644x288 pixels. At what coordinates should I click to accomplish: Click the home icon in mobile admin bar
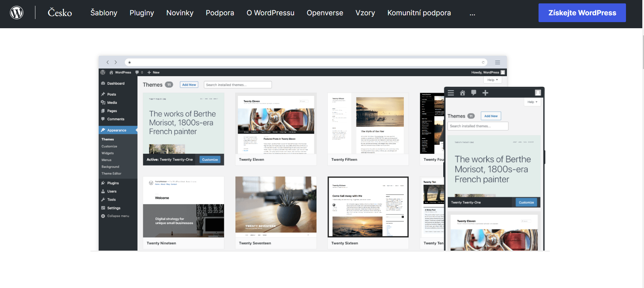point(462,93)
